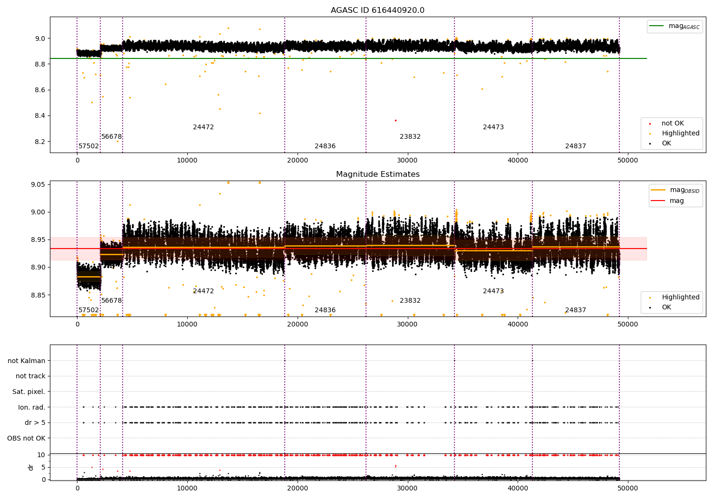The image size is (713, 499).
Task: Click the 9.05 y-axis tick label
Action: 37,184
